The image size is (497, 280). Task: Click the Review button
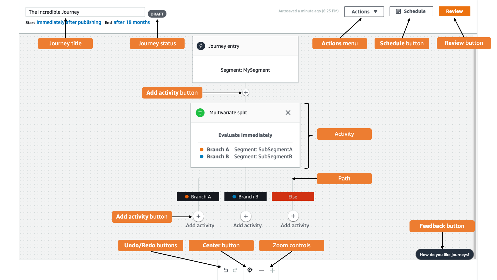point(455,11)
